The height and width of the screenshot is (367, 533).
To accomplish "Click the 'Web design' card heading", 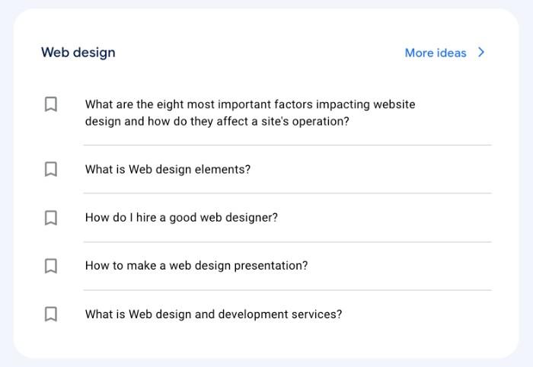I will [x=78, y=53].
